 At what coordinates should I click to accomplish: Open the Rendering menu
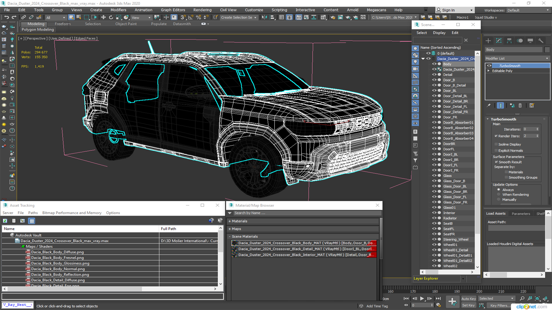click(x=202, y=10)
